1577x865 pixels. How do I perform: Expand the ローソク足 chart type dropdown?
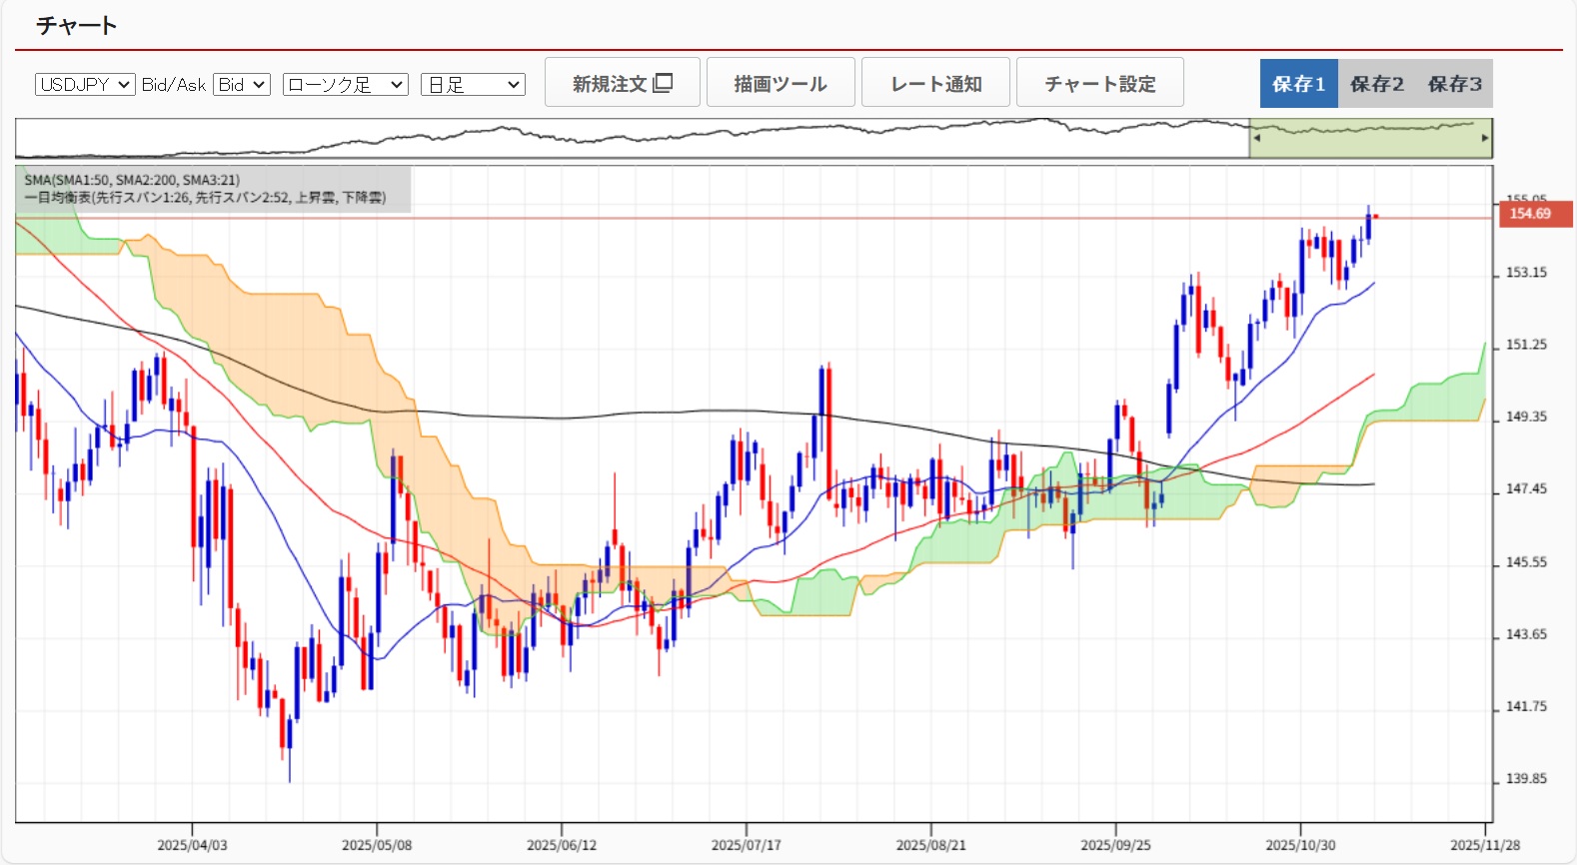click(x=345, y=85)
